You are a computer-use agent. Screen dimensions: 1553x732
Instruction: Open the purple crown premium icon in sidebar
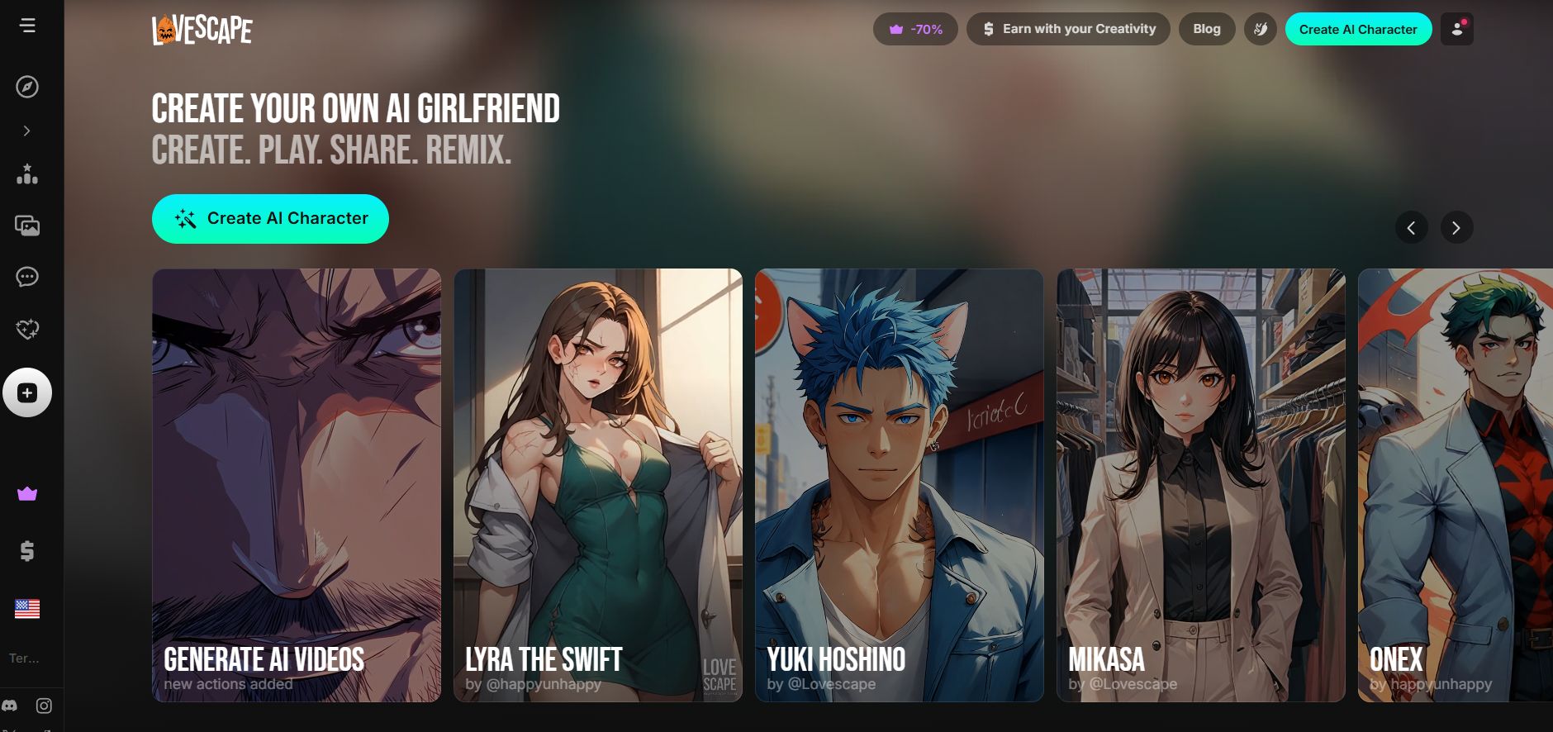pos(27,494)
